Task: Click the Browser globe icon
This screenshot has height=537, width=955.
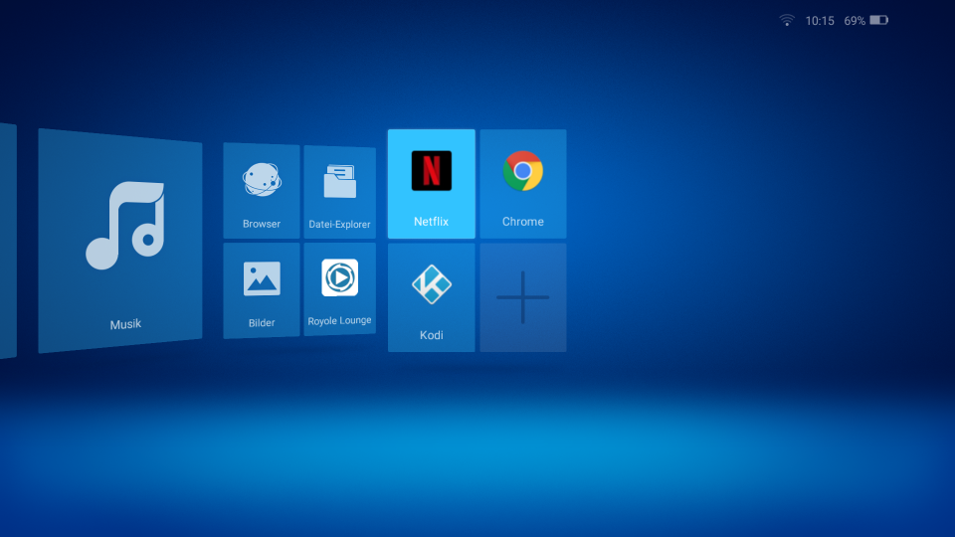Action: pos(262,180)
